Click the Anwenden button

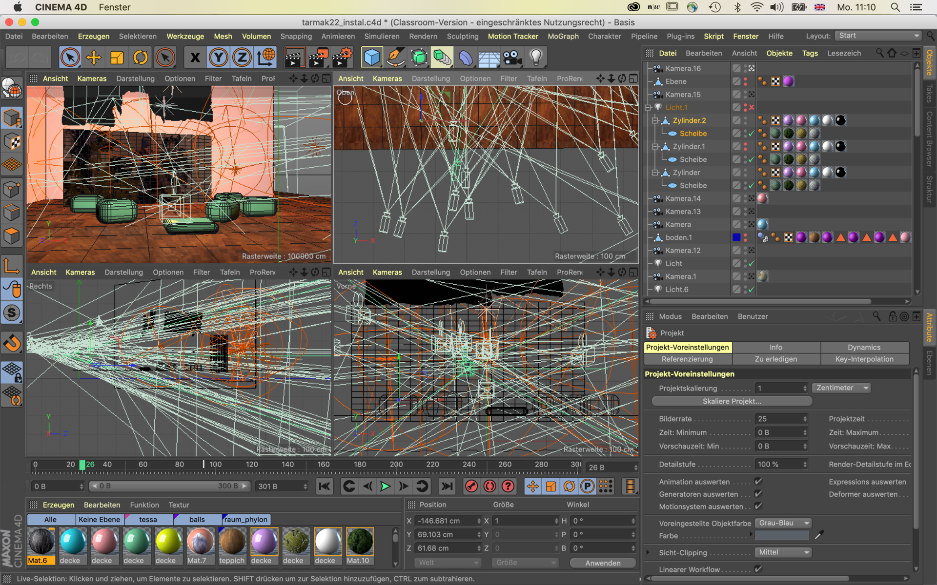603,563
